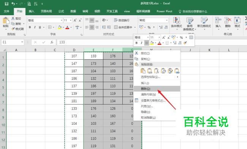Increase font size with ribbon large A
This screenshot has height=149, width=247.
point(75,20)
